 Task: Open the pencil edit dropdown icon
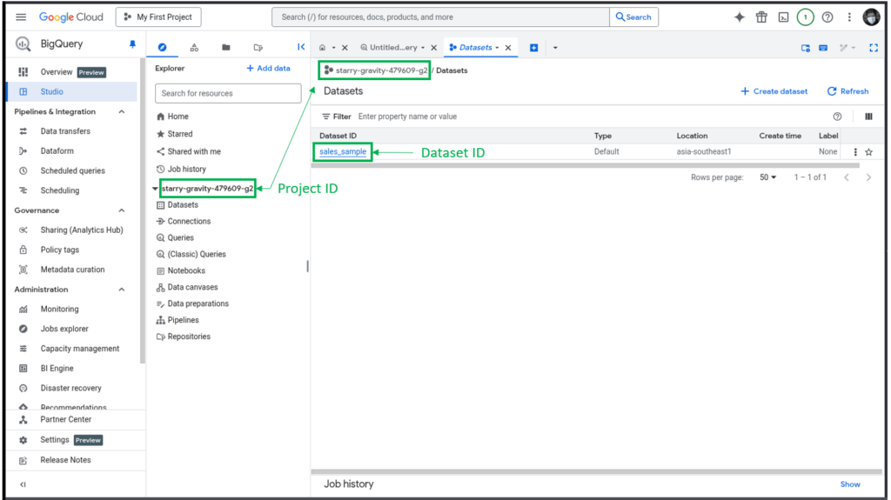847,48
